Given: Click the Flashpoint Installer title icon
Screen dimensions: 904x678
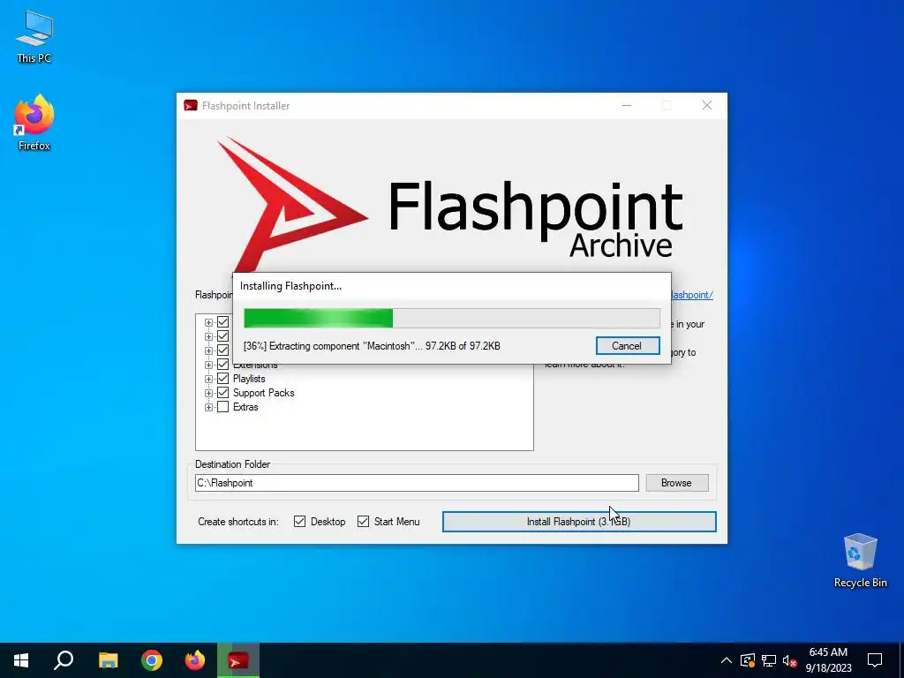Looking at the screenshot, I should click(x=191, y=106).
